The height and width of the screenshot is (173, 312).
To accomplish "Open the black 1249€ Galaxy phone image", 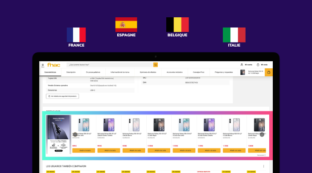I will [259, 125].
